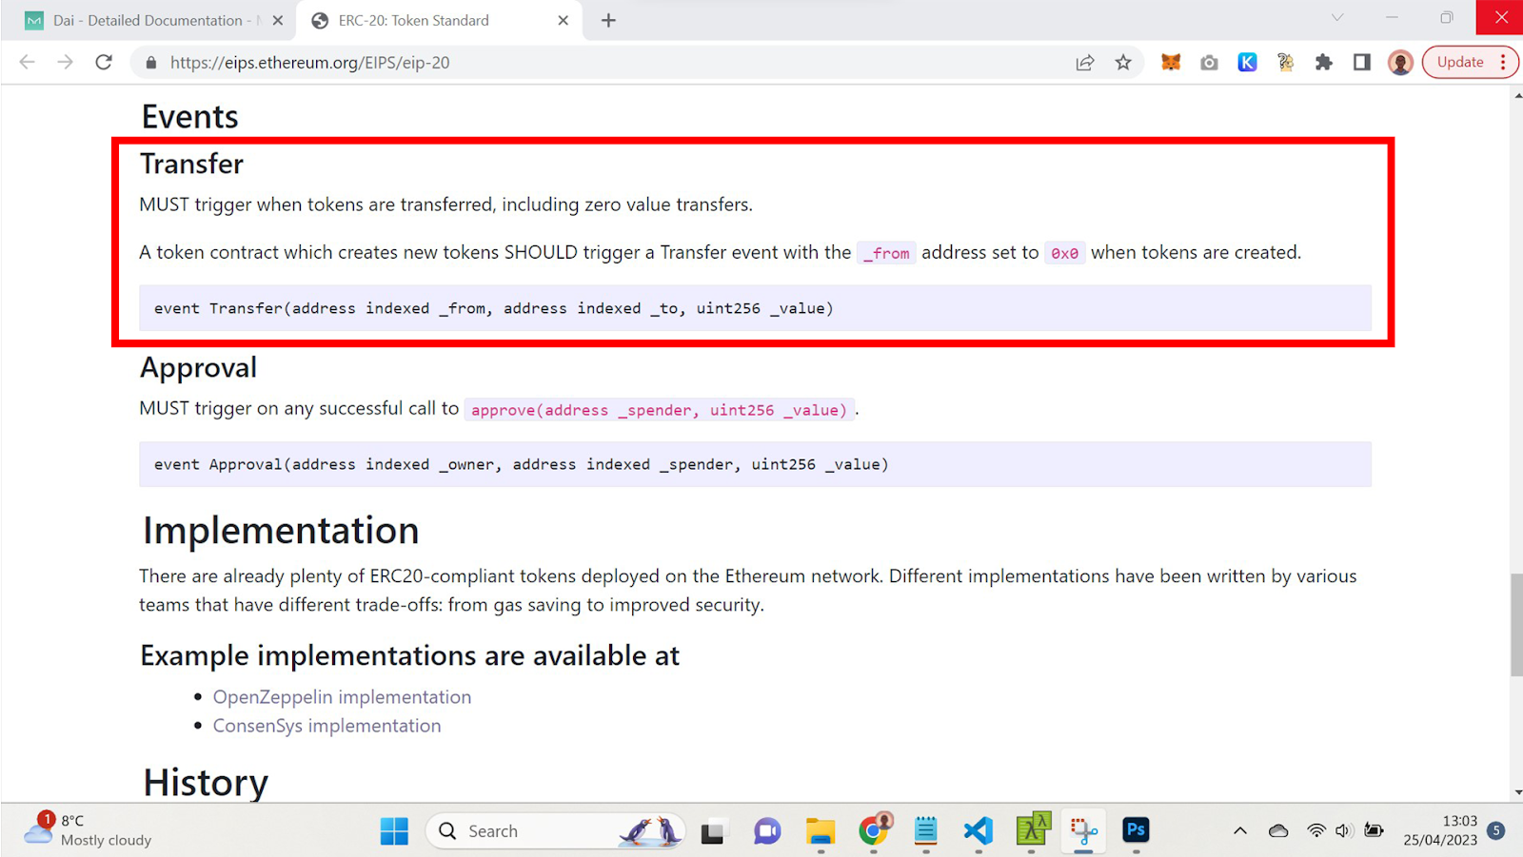The image size is (1523, 857).
Task: Select the ERC-20: Token Standard tab
Action: (x=414, y=20)
